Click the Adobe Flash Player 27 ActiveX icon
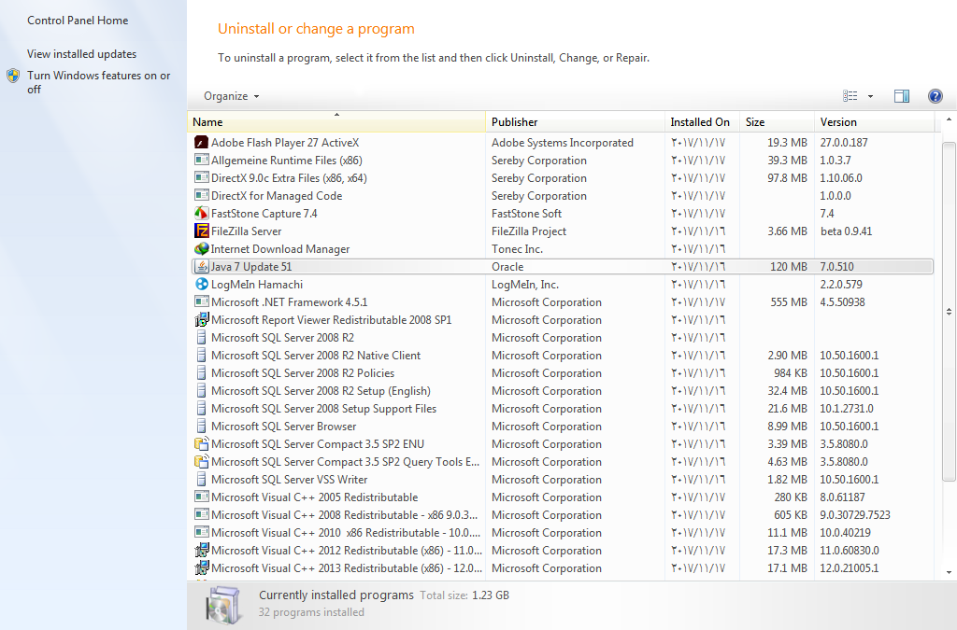Screen dimensions: 957x630 (202, 143)
